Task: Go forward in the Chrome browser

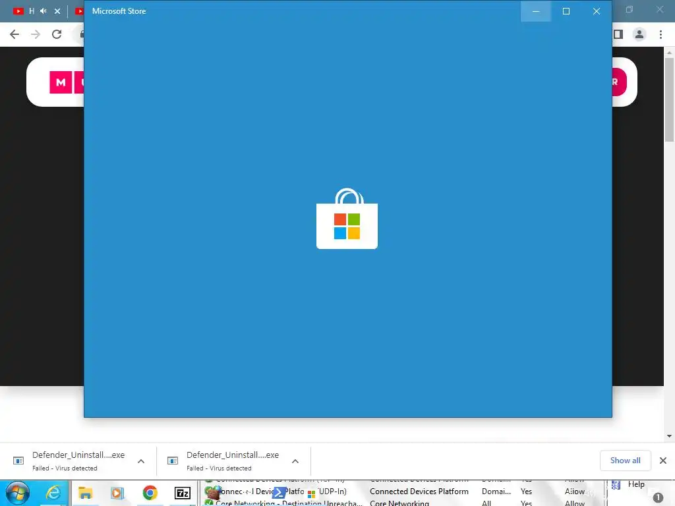Action: [x=36, y=34]
